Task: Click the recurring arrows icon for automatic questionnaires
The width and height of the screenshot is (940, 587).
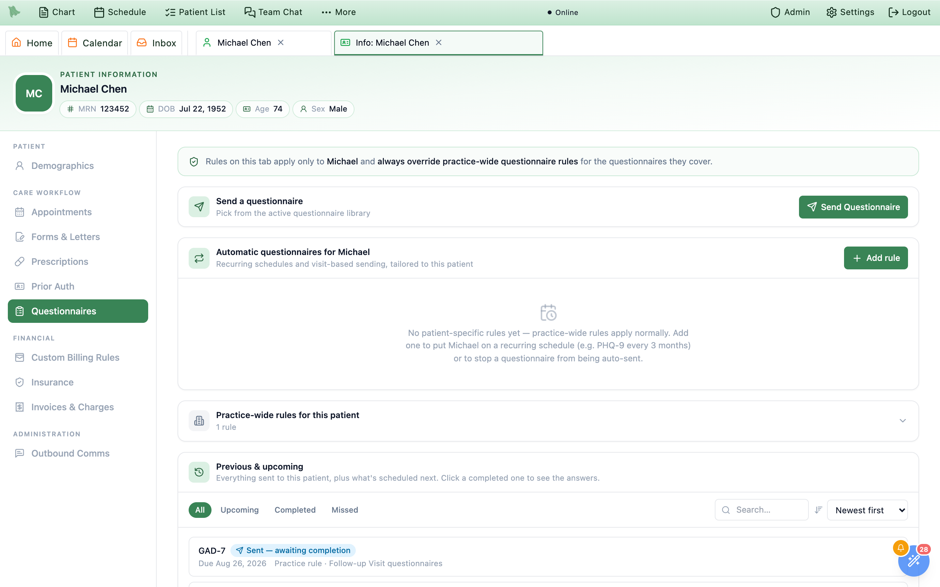Action: (199, 258)
